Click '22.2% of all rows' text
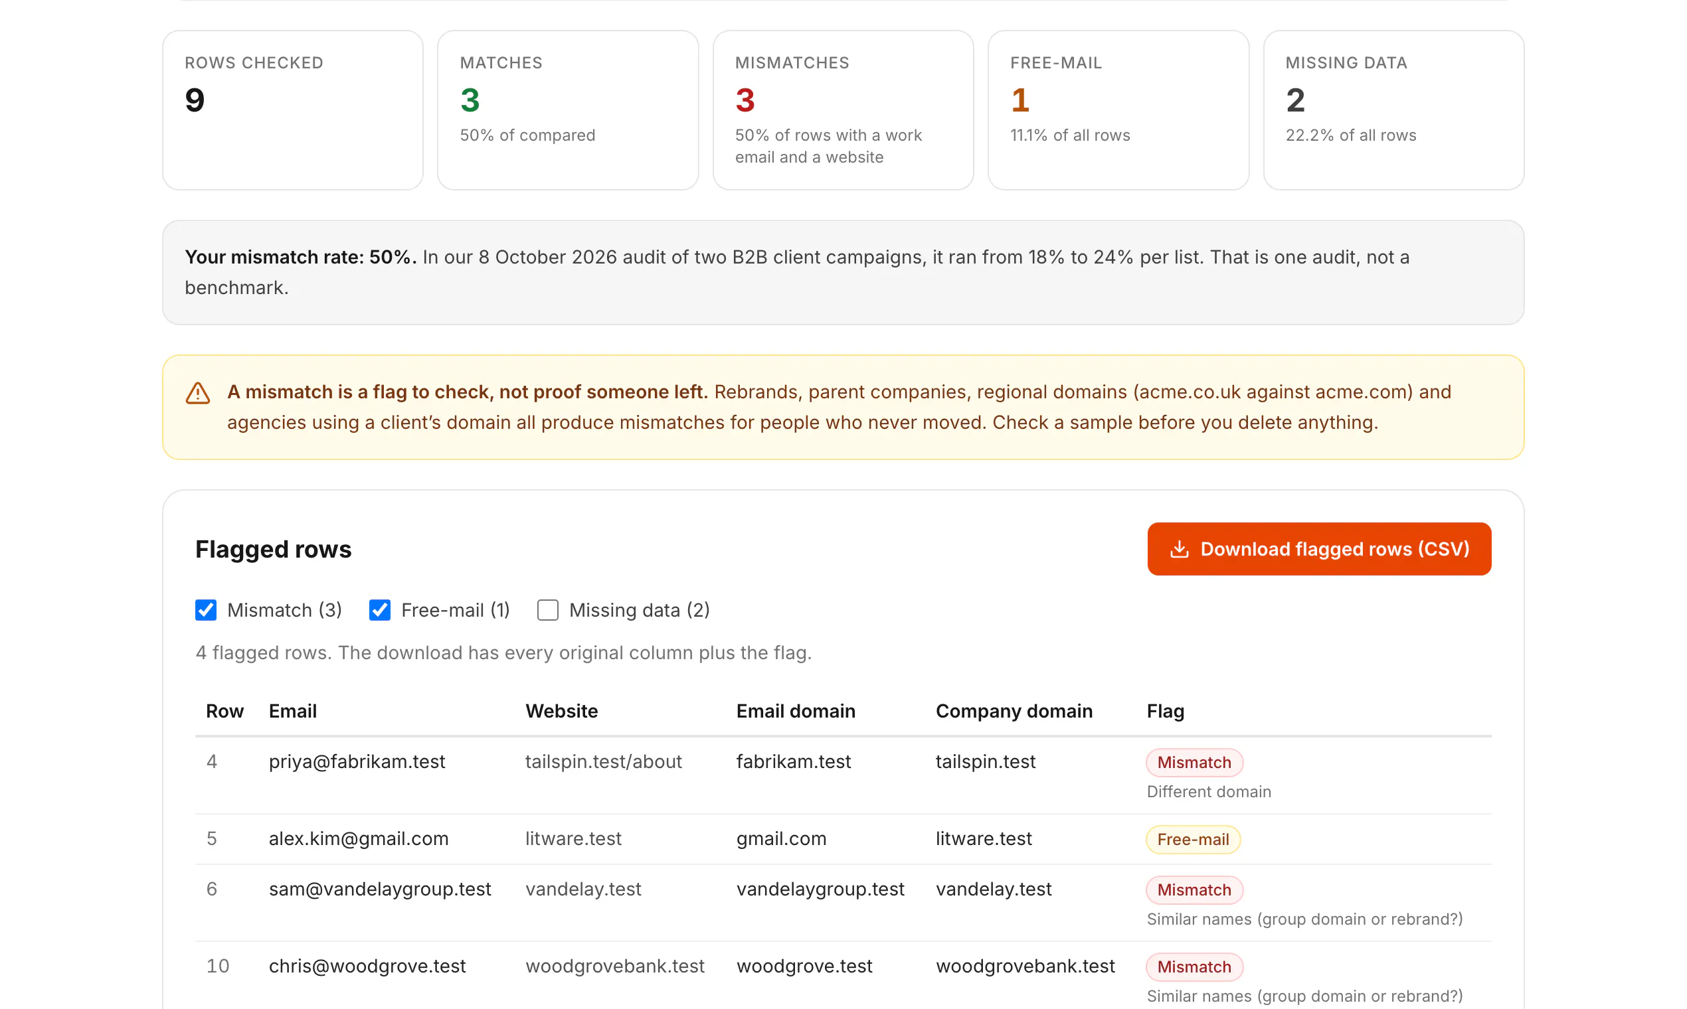Image resolution: width=1687 pixels, height=1009 pixels. (x=1350, y=135)
